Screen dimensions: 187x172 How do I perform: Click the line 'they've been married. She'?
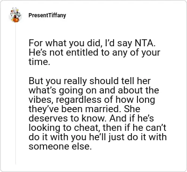84,109
